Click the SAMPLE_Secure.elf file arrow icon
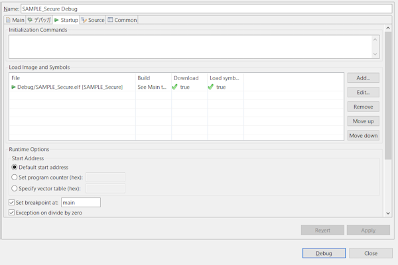 click(13, 87)
